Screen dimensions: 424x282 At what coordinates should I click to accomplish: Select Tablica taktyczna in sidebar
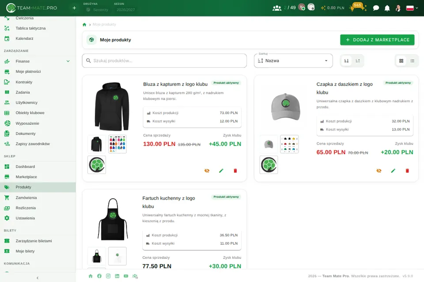(x=38, y=28)
